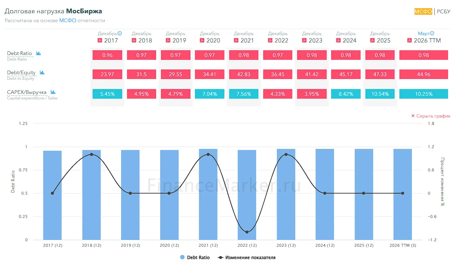This screenshot has width=454, height=266.
Task: Click Debt/Equity cell 31.5
Action: coord(141,74)
